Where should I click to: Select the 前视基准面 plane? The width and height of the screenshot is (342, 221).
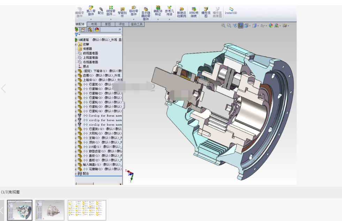(90, 53)
